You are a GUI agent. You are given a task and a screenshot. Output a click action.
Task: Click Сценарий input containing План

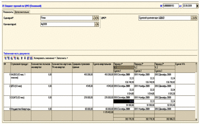tap(66, 18)
